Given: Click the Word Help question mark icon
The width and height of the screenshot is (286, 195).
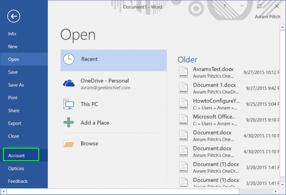Looking at the screenshot, I should point(225,6).
